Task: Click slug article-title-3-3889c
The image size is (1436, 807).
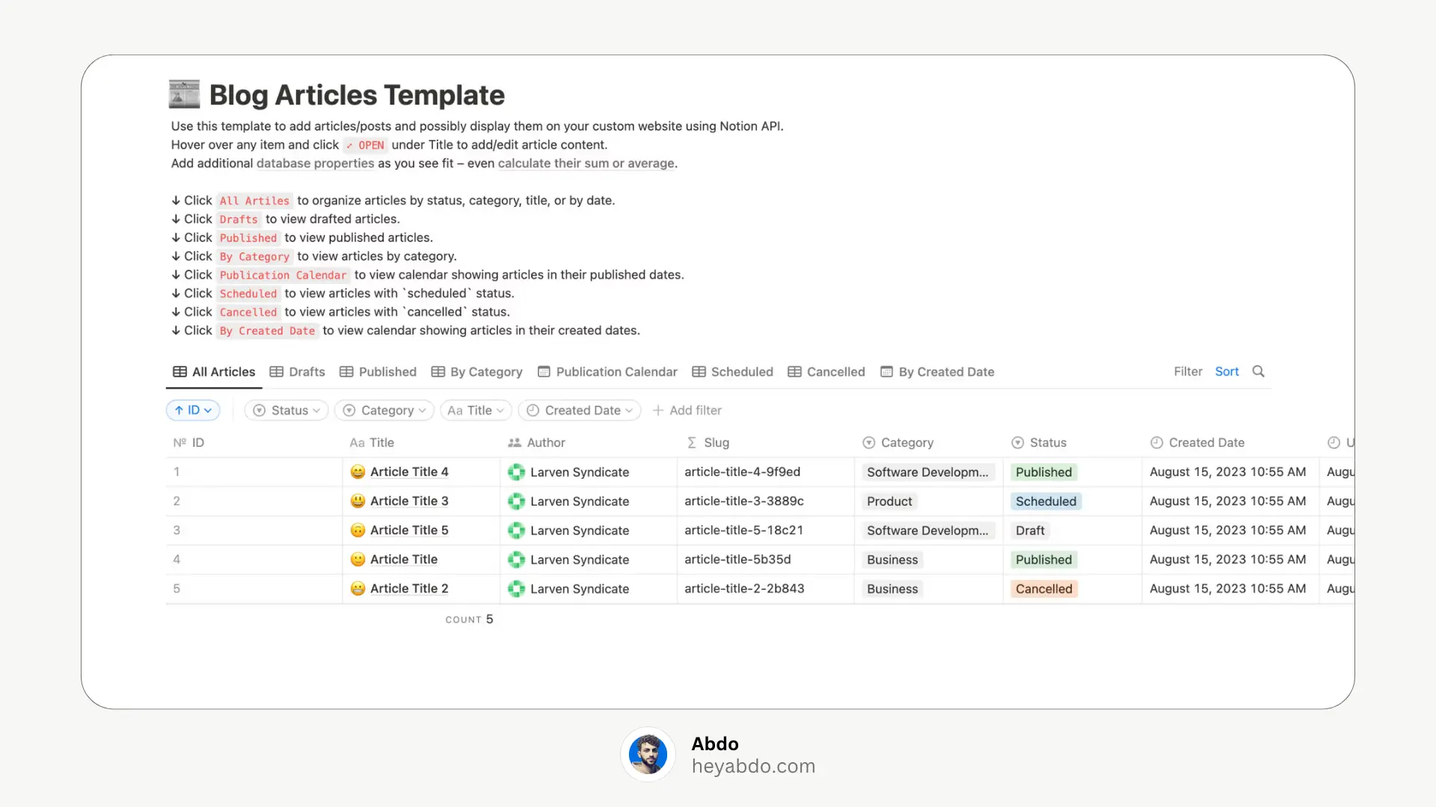Action: (743, 501)
